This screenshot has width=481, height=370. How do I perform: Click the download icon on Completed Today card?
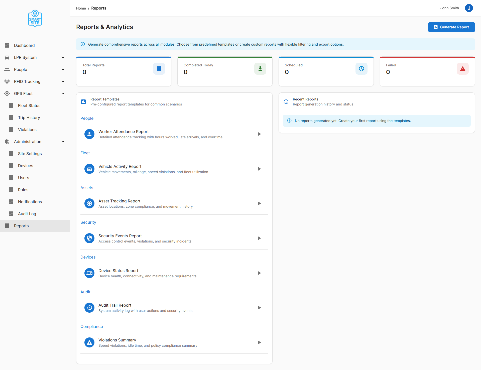point(260,68)
